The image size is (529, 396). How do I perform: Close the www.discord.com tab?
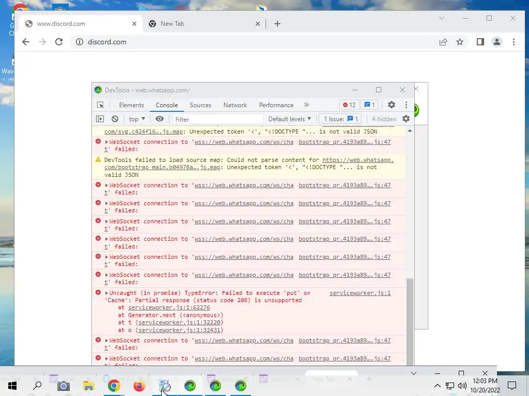[x=134, y=24]
